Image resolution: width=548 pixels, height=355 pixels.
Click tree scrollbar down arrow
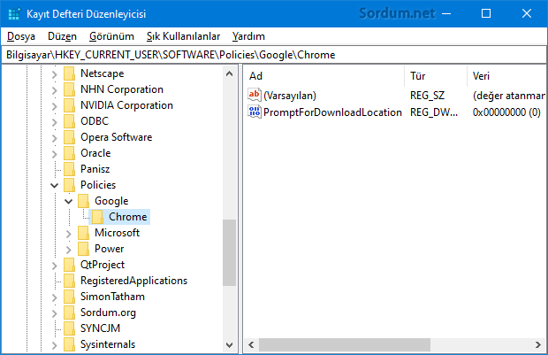pyautogui.click(x=229, y=345)
